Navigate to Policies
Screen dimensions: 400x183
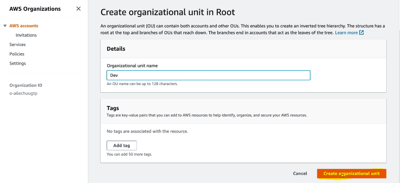pos(17,54)
